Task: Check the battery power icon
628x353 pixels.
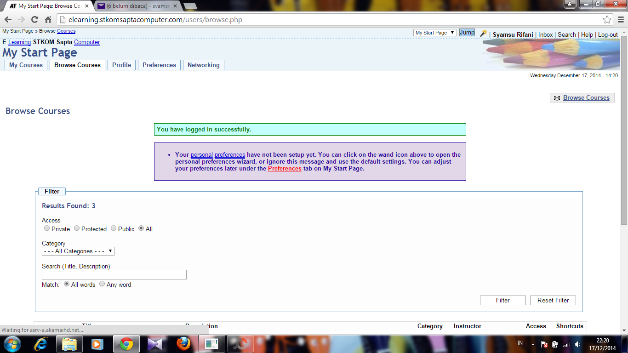Action: [x=555, y=344]
